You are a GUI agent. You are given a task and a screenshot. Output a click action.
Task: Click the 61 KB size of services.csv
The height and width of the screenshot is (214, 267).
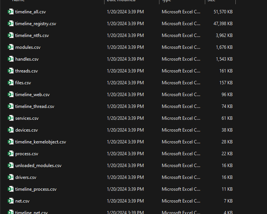(x=227, y=118)
